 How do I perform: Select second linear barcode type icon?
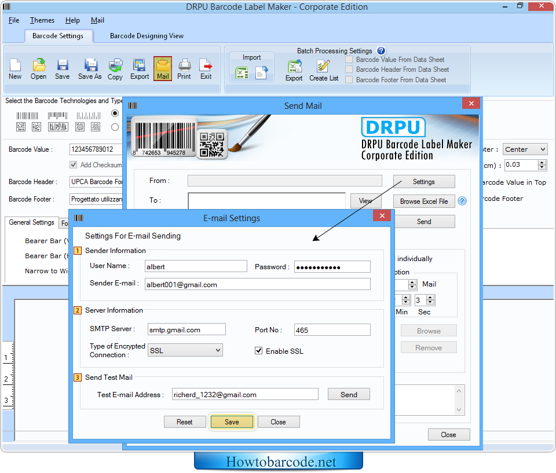58,116
